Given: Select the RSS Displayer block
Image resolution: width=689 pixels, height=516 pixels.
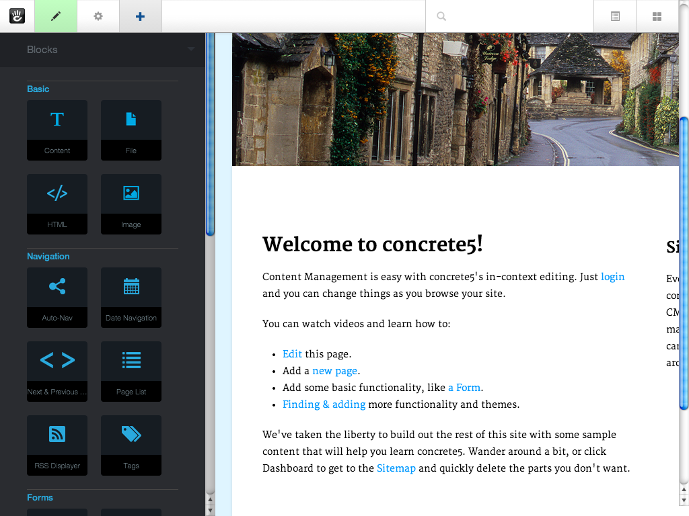Looking at the screenshot, I should tap(57, 445).
